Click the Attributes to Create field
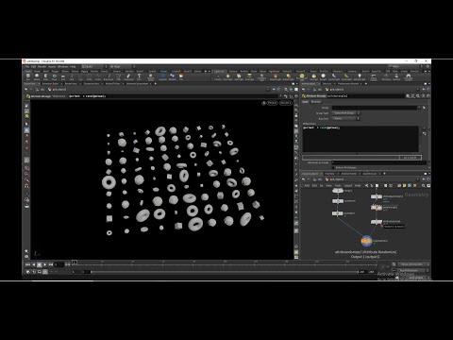Screen dimensions: 453x340 tap(379, 162)
